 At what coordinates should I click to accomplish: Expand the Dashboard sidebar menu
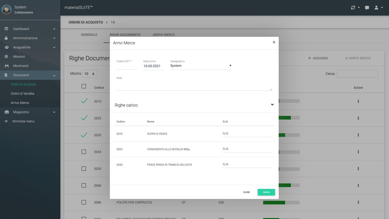tap(54, 29)
